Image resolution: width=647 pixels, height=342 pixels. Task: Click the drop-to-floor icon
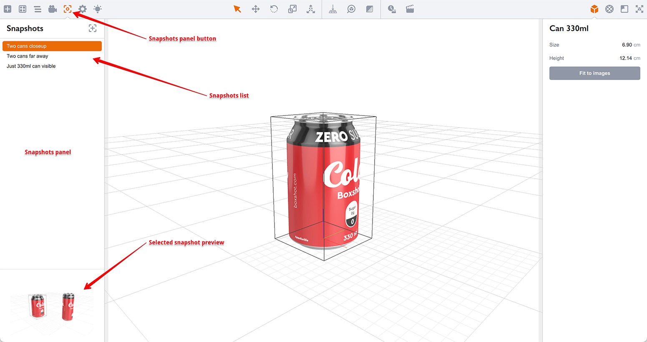(x=333, y=9)
